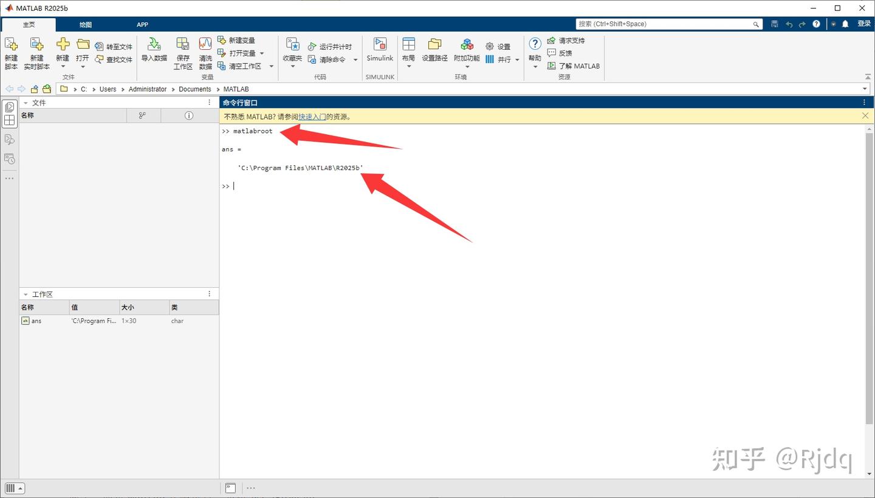This screenshot has height=498, width=875.
Task: Open the address bar history dropdown
Action: (x=865, y=89)
